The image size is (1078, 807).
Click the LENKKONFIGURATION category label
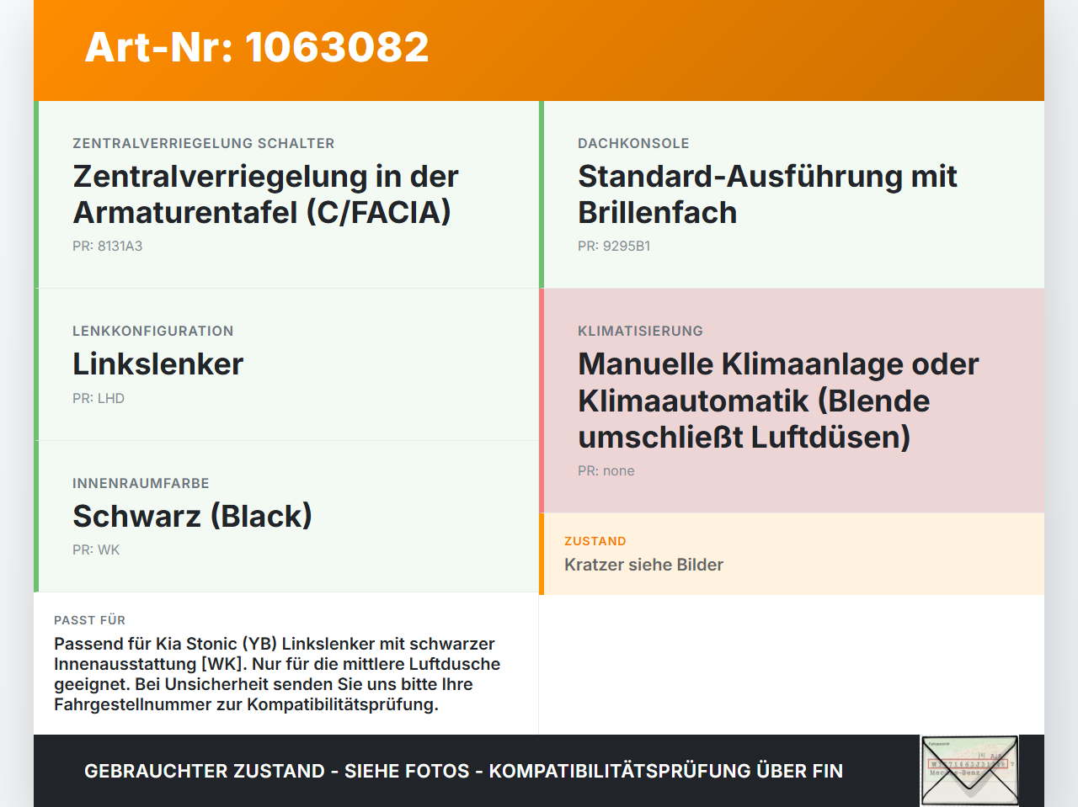click(x=153, y=331)
